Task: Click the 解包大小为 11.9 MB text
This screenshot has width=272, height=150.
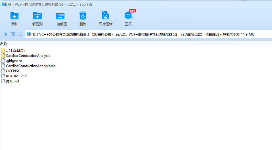Action: click(x=238, y=34)
